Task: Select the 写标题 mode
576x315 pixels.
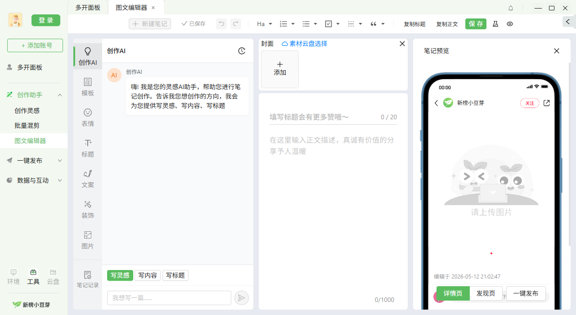Action: click(x=175, y=275)
